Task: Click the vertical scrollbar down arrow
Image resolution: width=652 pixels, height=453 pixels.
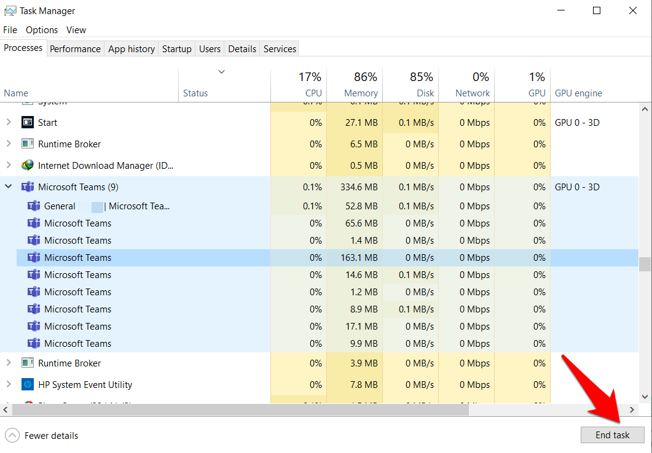Action: coord(645,397)
